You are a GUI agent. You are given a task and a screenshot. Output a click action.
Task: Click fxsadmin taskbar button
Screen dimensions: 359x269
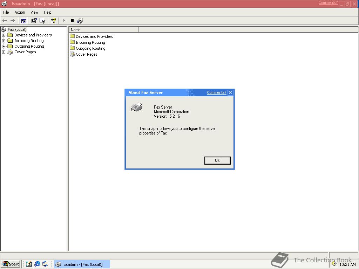point(82,264)
